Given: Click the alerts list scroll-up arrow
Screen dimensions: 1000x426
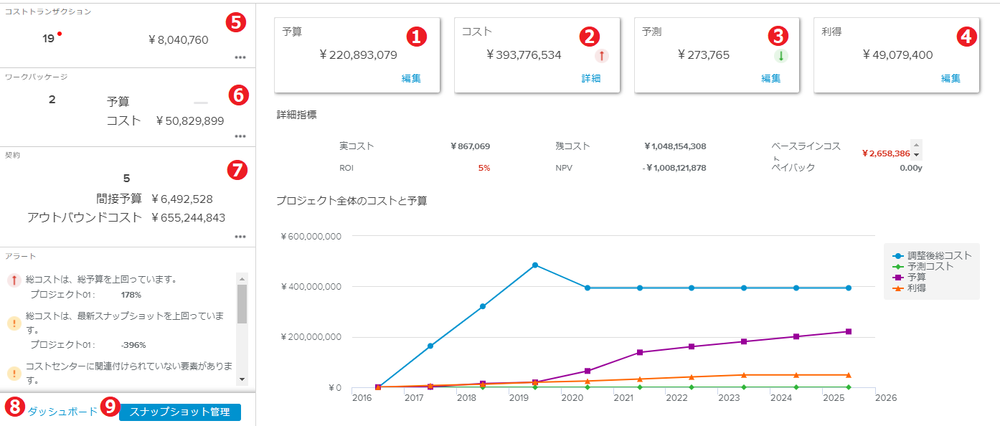Looking at the screenshot, I should [242, 278].
